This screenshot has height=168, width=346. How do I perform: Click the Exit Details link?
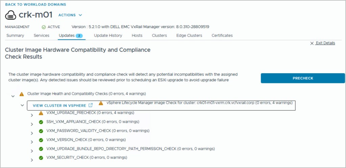tap(324, 43)
